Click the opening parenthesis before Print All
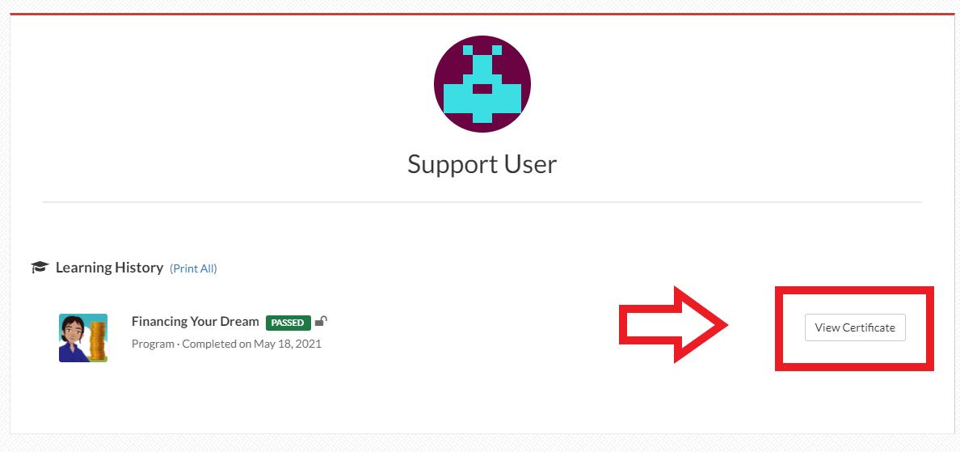 click(171, 268)
